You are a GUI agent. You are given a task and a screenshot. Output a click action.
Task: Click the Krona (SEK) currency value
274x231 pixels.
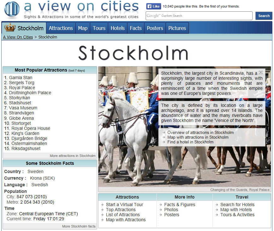pyautogui.click(x=42, y=178)
